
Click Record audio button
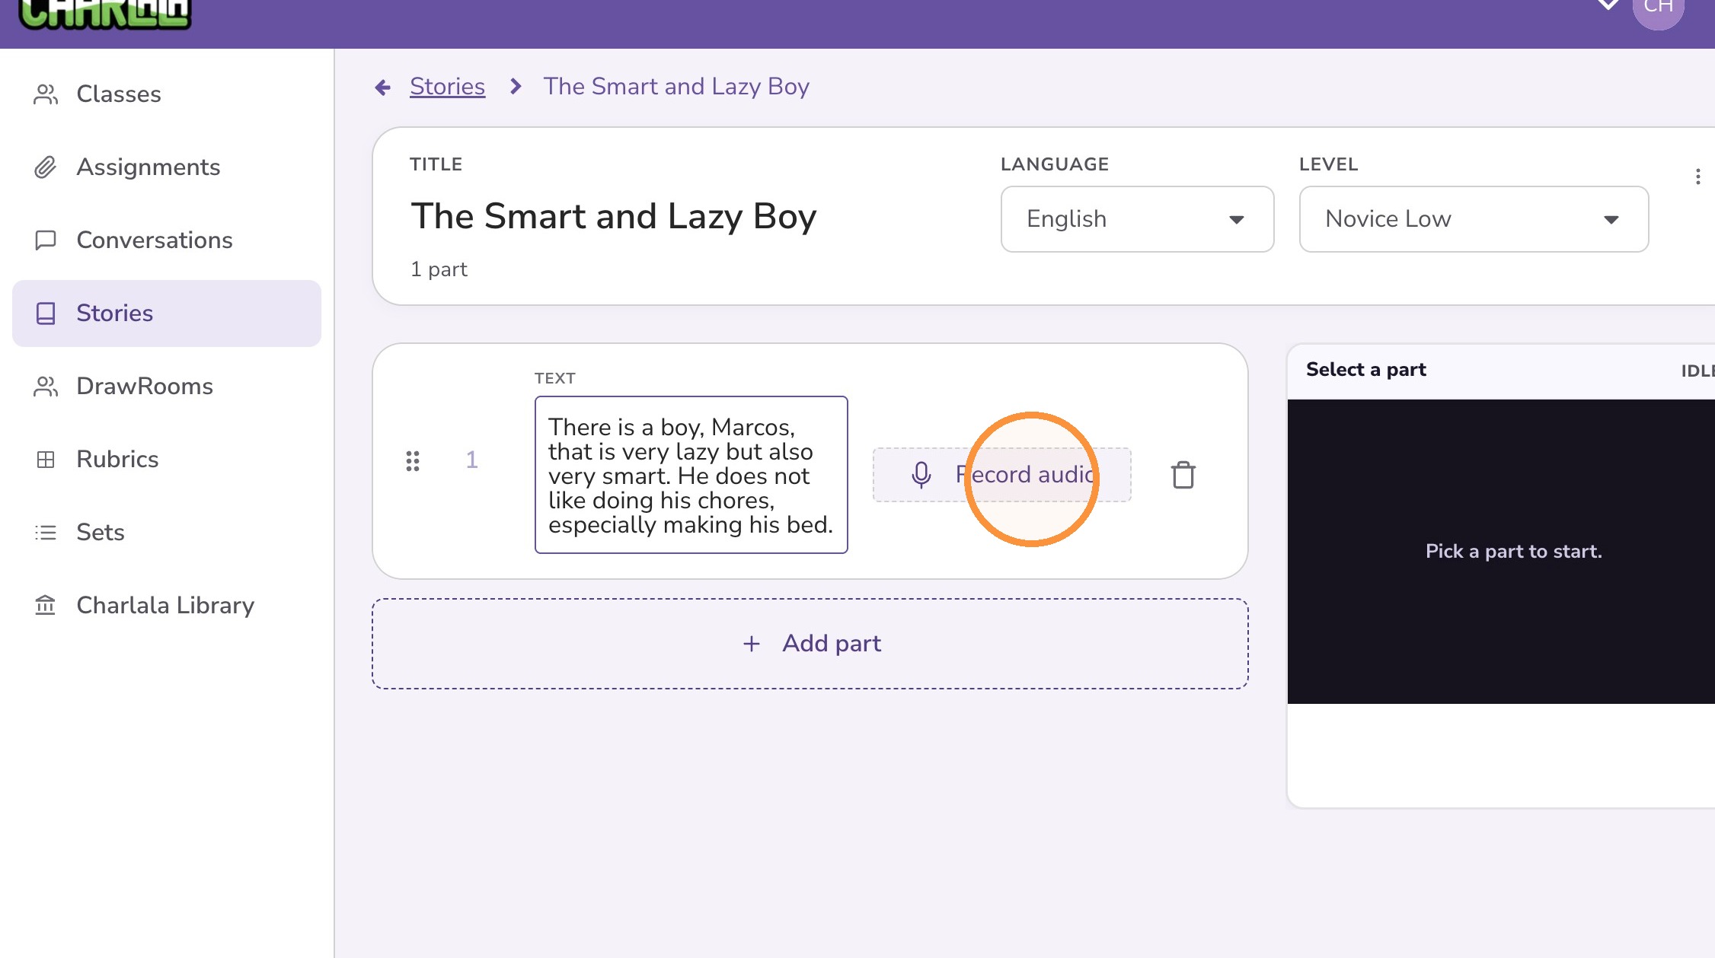pyautogui.click(x=1001, y=475)
